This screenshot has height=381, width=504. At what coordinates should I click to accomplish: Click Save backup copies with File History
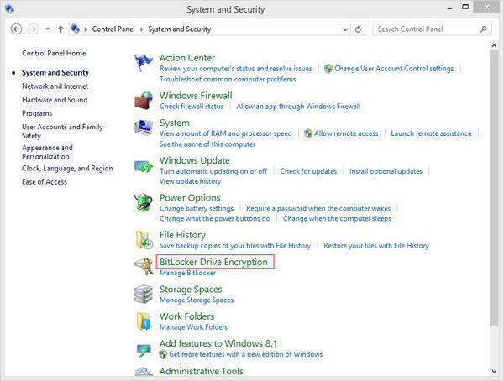235,245
